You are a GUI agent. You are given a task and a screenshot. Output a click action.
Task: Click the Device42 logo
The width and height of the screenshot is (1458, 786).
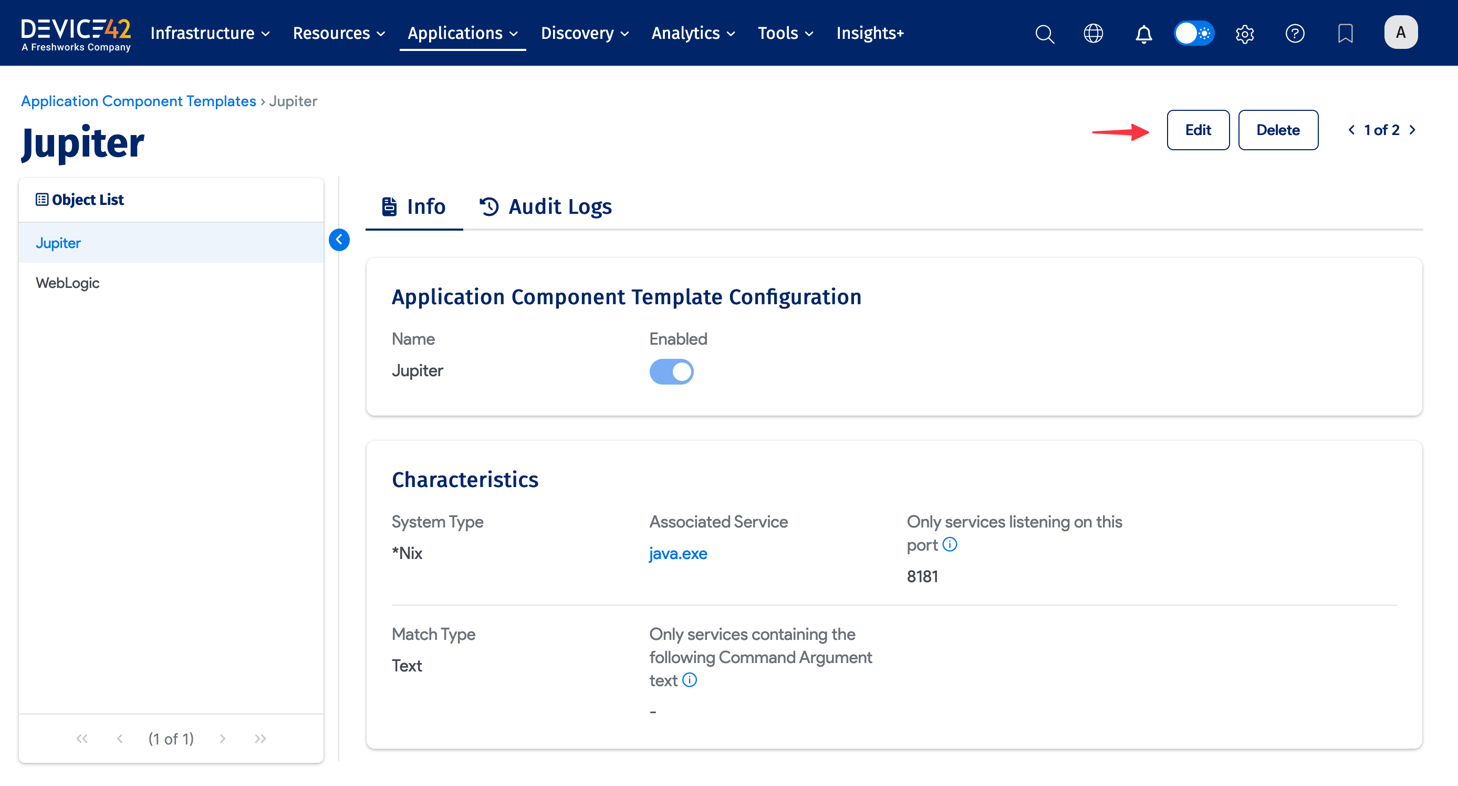[75, 33]
